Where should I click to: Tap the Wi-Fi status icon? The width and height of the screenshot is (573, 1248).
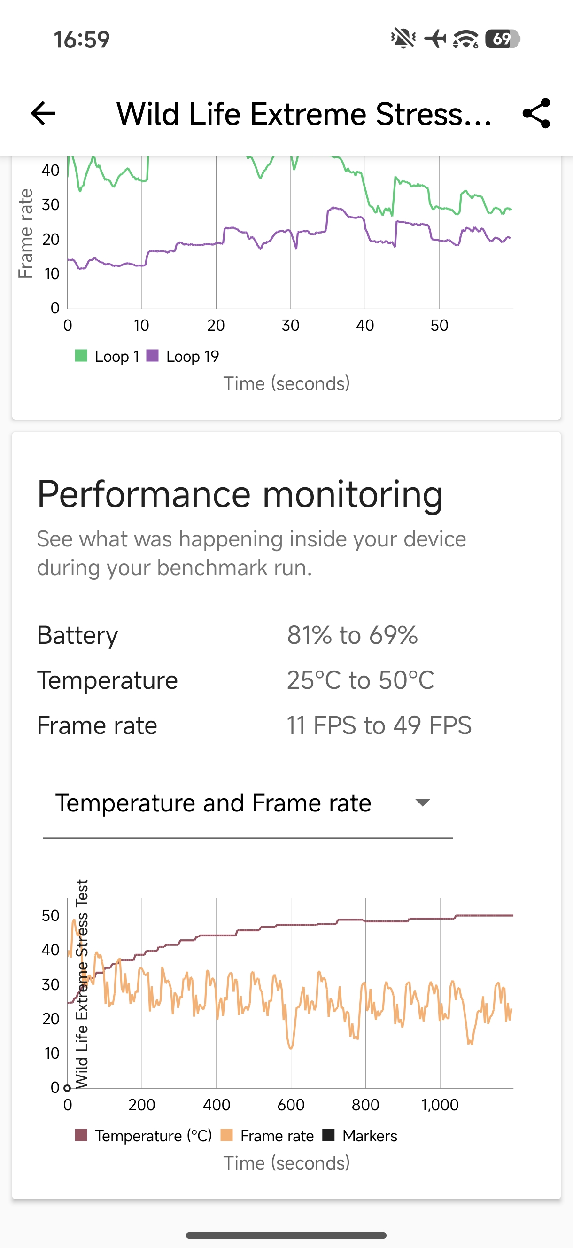465,39
